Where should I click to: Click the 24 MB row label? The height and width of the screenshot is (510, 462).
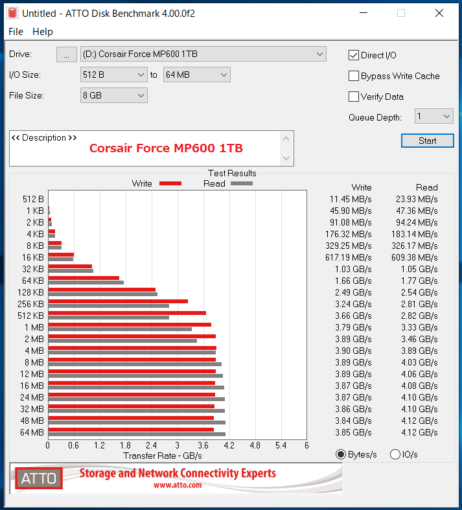[x=32, y=398]
